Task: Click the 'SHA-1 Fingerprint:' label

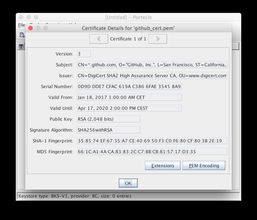Action: pyautogui.click(x=53, y=141)
